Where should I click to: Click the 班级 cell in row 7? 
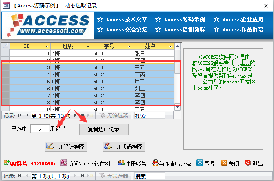pos(71,96)
